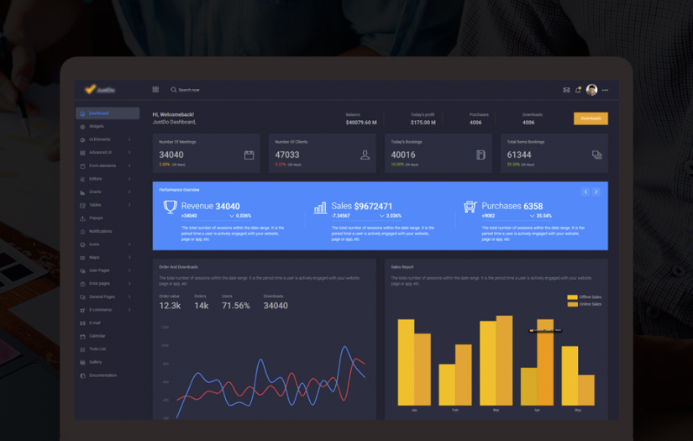The image size is (693, 441).
Task: Click the 34040 Number Of Meetings value
Action: (x=171, y=155)
